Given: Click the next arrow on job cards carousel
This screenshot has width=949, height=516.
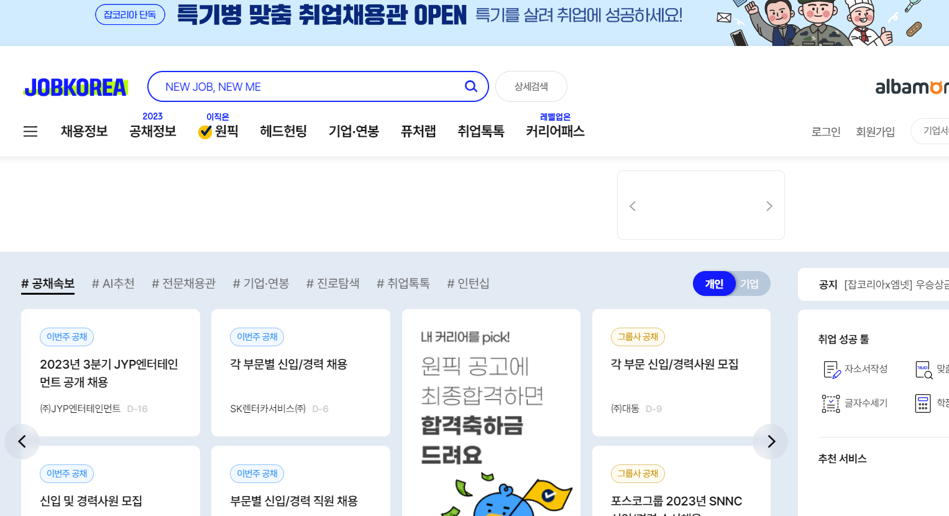Looking at the screenshot, I should pos(771,441).
